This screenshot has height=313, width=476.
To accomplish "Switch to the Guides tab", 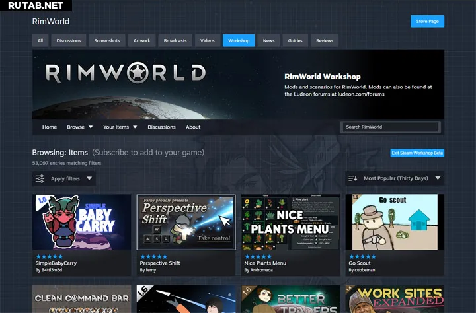I will 295,40.
